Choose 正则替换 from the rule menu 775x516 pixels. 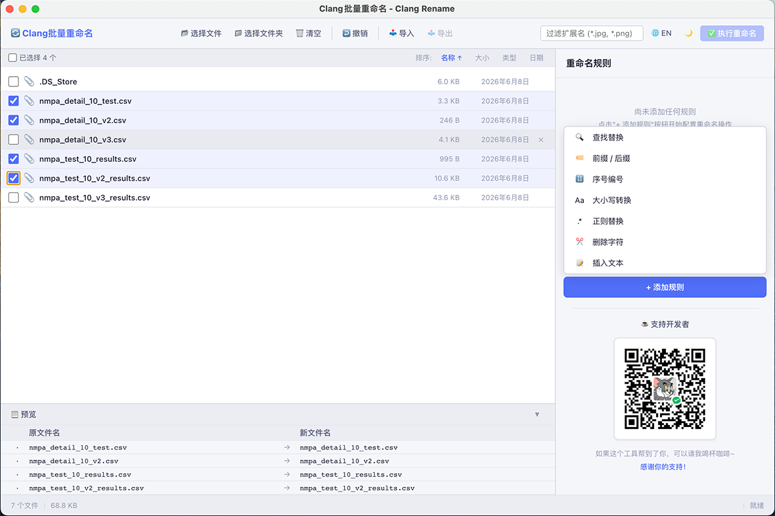(665, 221)
